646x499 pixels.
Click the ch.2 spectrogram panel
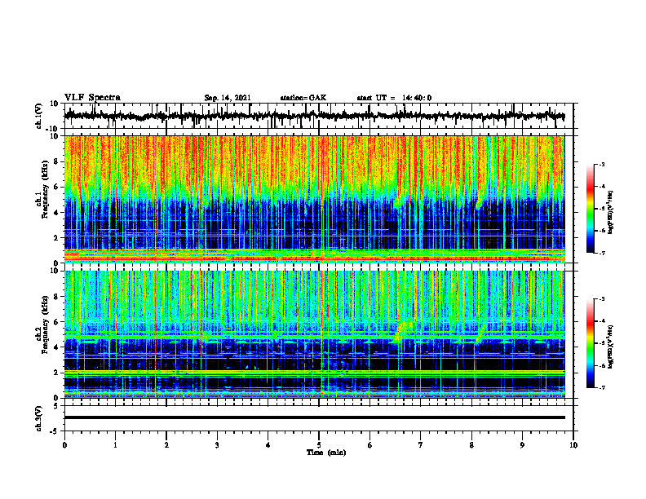point(314,334)
